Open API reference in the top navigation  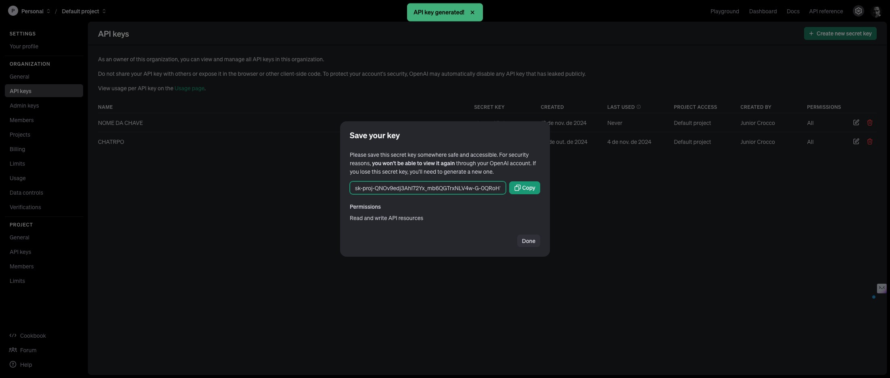coord(826,11)
